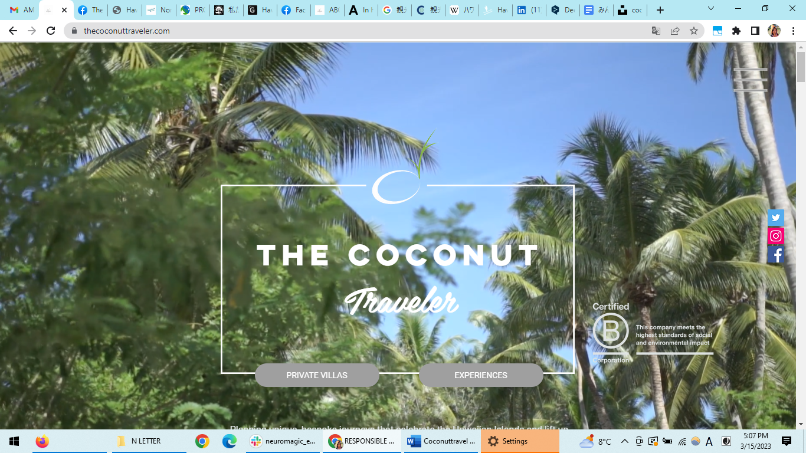806x453 pixels.
Task: Expand the tab search dropdown arrow
Action: point(711,9)
